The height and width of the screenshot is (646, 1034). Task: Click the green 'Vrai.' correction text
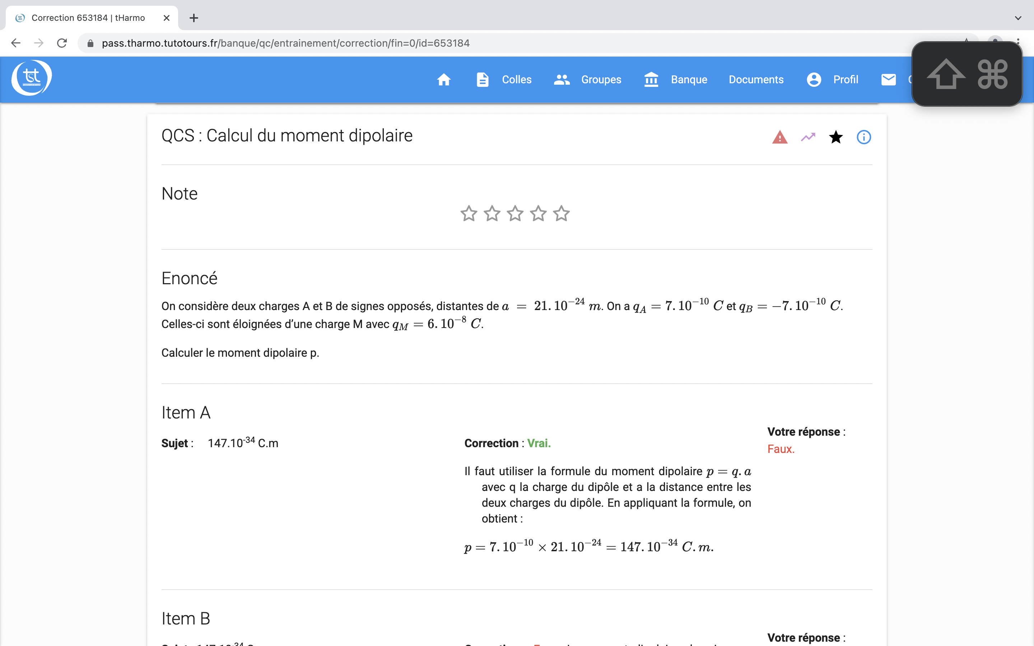pyautogui.click(x=539, y=443)
